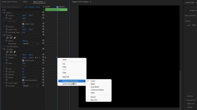Collapse the Motion effect group
The width and height of the screenshot is (197, 110).
coord(2,13)
